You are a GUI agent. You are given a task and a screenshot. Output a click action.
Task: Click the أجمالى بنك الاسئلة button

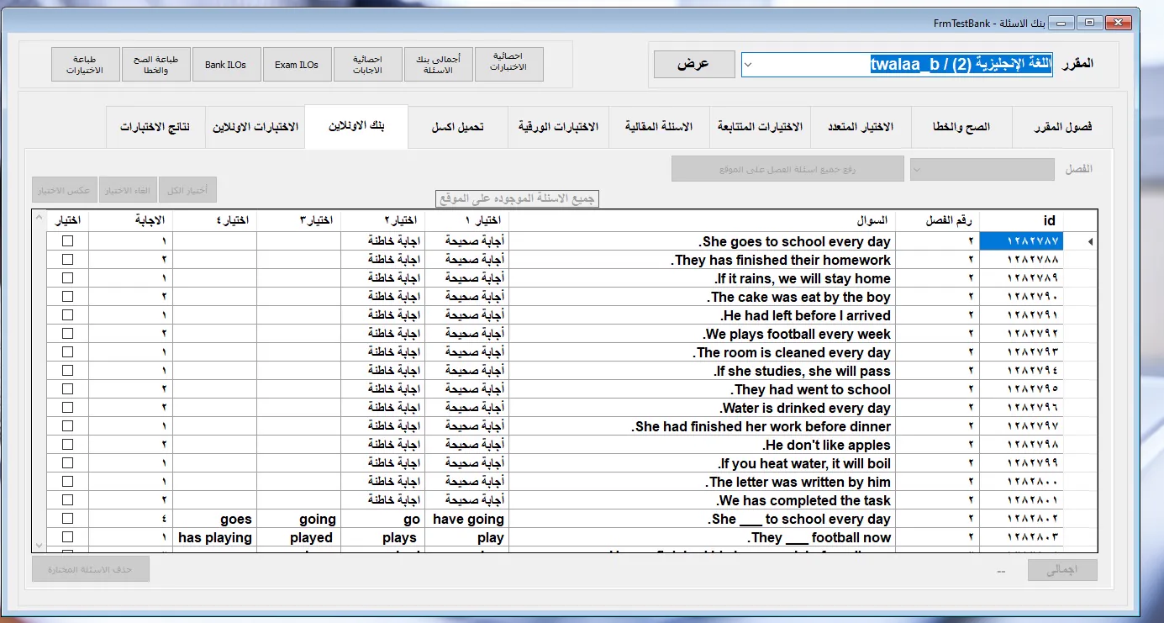click(439, 65)
